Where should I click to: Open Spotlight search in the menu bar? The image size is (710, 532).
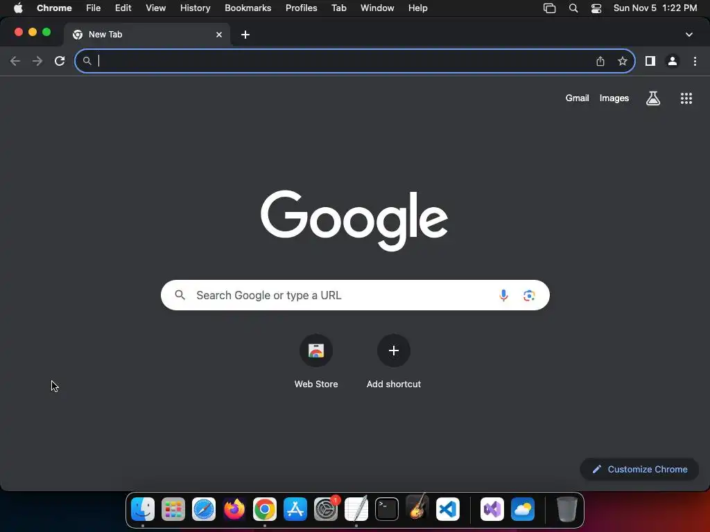tap(573, 8)
